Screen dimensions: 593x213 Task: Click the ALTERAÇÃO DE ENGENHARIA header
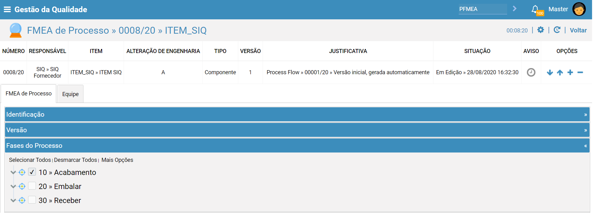pos(163,51)
